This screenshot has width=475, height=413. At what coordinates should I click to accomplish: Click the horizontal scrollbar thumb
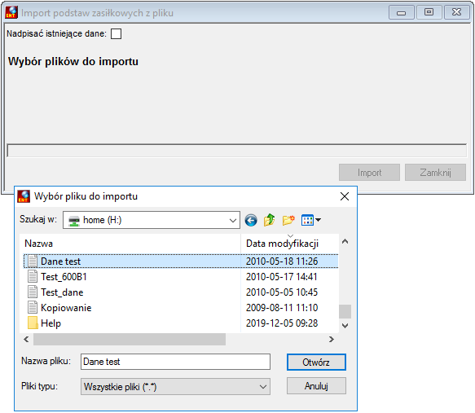coord(130,340)
